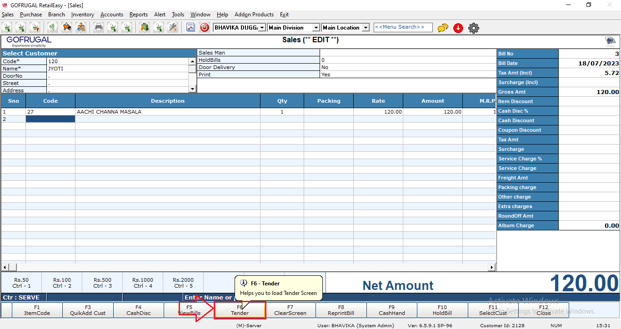The height and width of the screenshot is (329, 621).
Task: Click the orange shopping cart toolbar icon
Action: (x=67, y=27)
